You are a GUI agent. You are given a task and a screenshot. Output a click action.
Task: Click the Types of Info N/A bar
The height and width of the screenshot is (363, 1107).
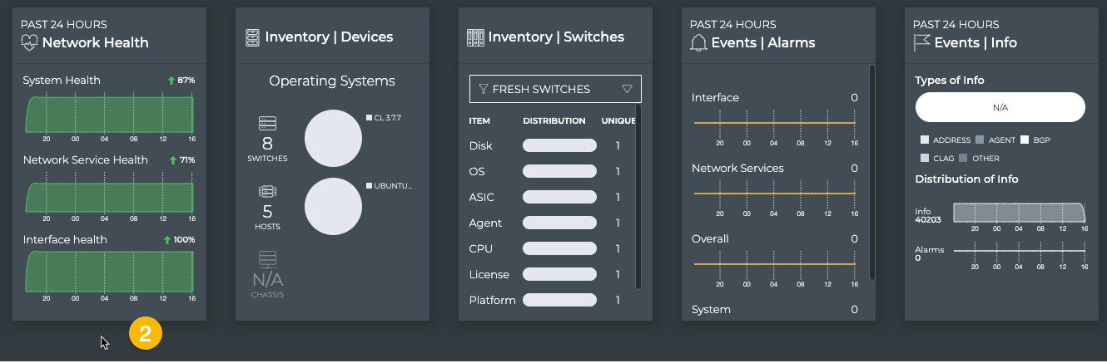(1000, 107)
